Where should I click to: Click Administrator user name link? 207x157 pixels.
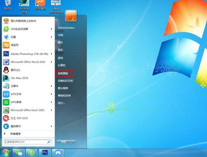pyautogui.click(x=66, y=28)
